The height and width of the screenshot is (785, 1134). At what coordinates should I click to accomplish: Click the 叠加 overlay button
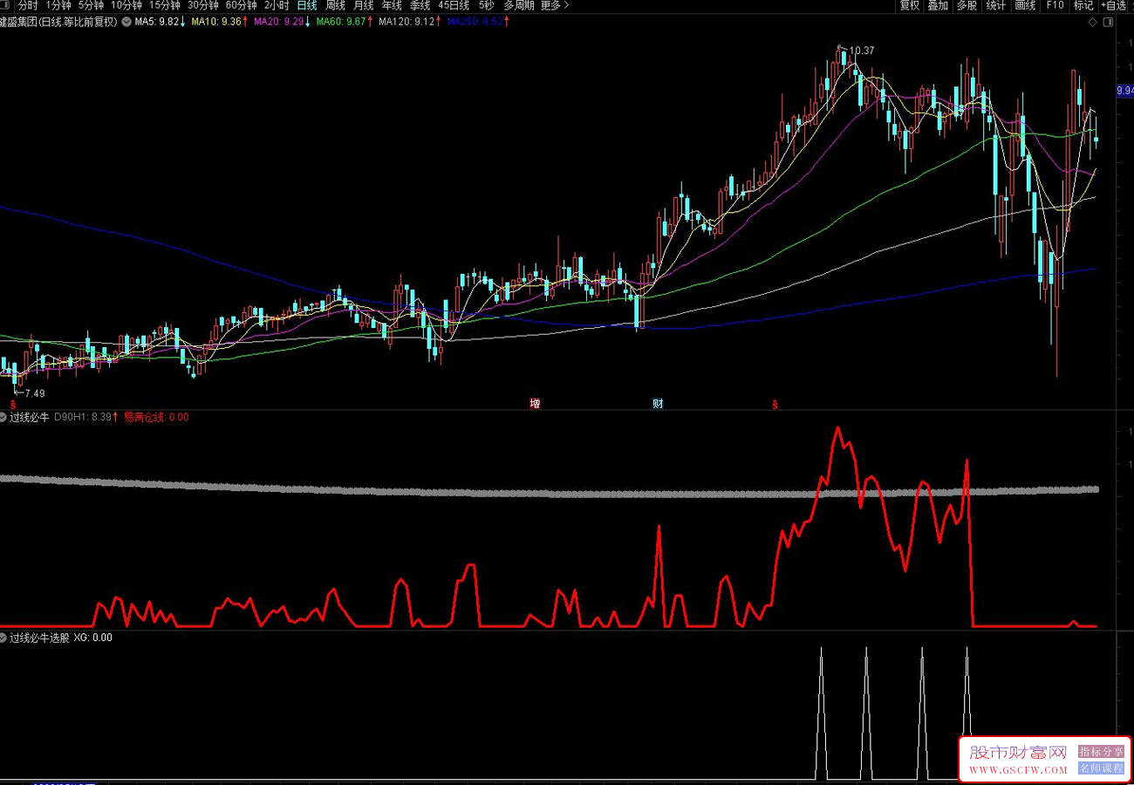pyautogui.click(x=938, y=5)
